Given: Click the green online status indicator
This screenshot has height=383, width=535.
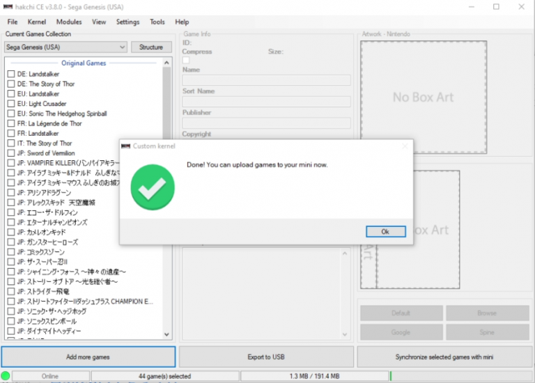Looking at the screenshot, I should [x=6, y=376].
